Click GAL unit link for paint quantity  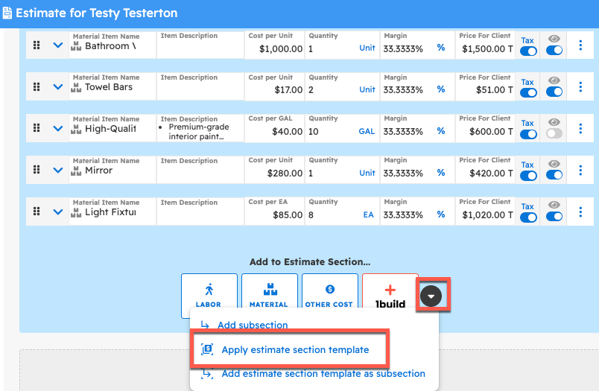click(x=367, y=131)
